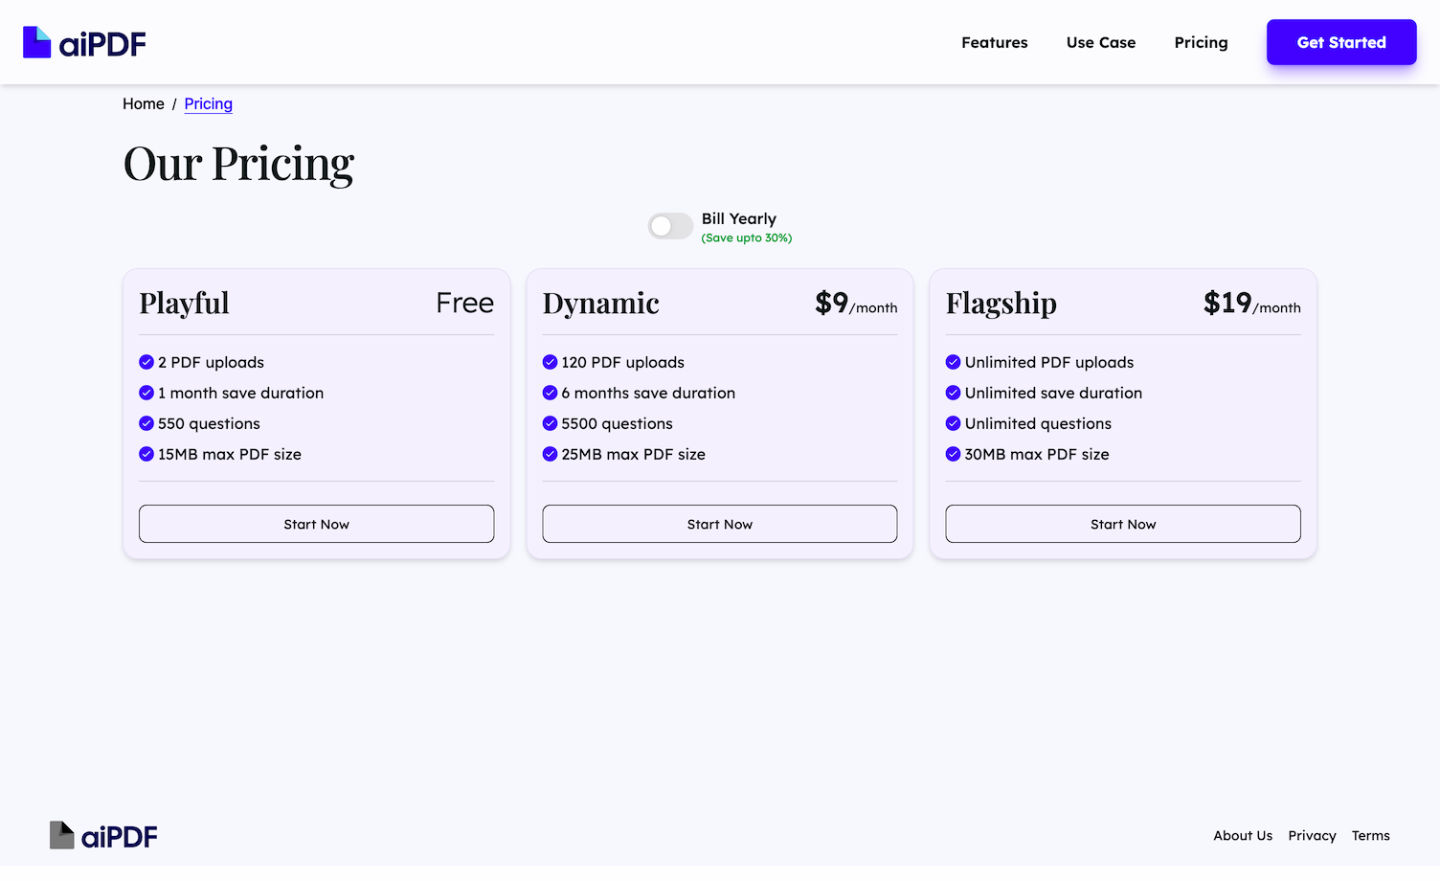This screenshot has width=1440, height=881.
Task: Click the aiPDF logo in the footer
Action: coord(102,835)
